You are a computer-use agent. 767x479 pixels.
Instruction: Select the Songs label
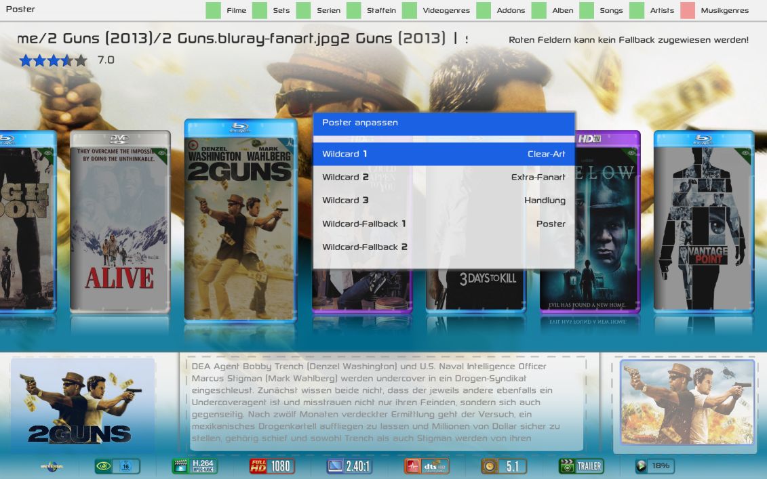(612, 10)
